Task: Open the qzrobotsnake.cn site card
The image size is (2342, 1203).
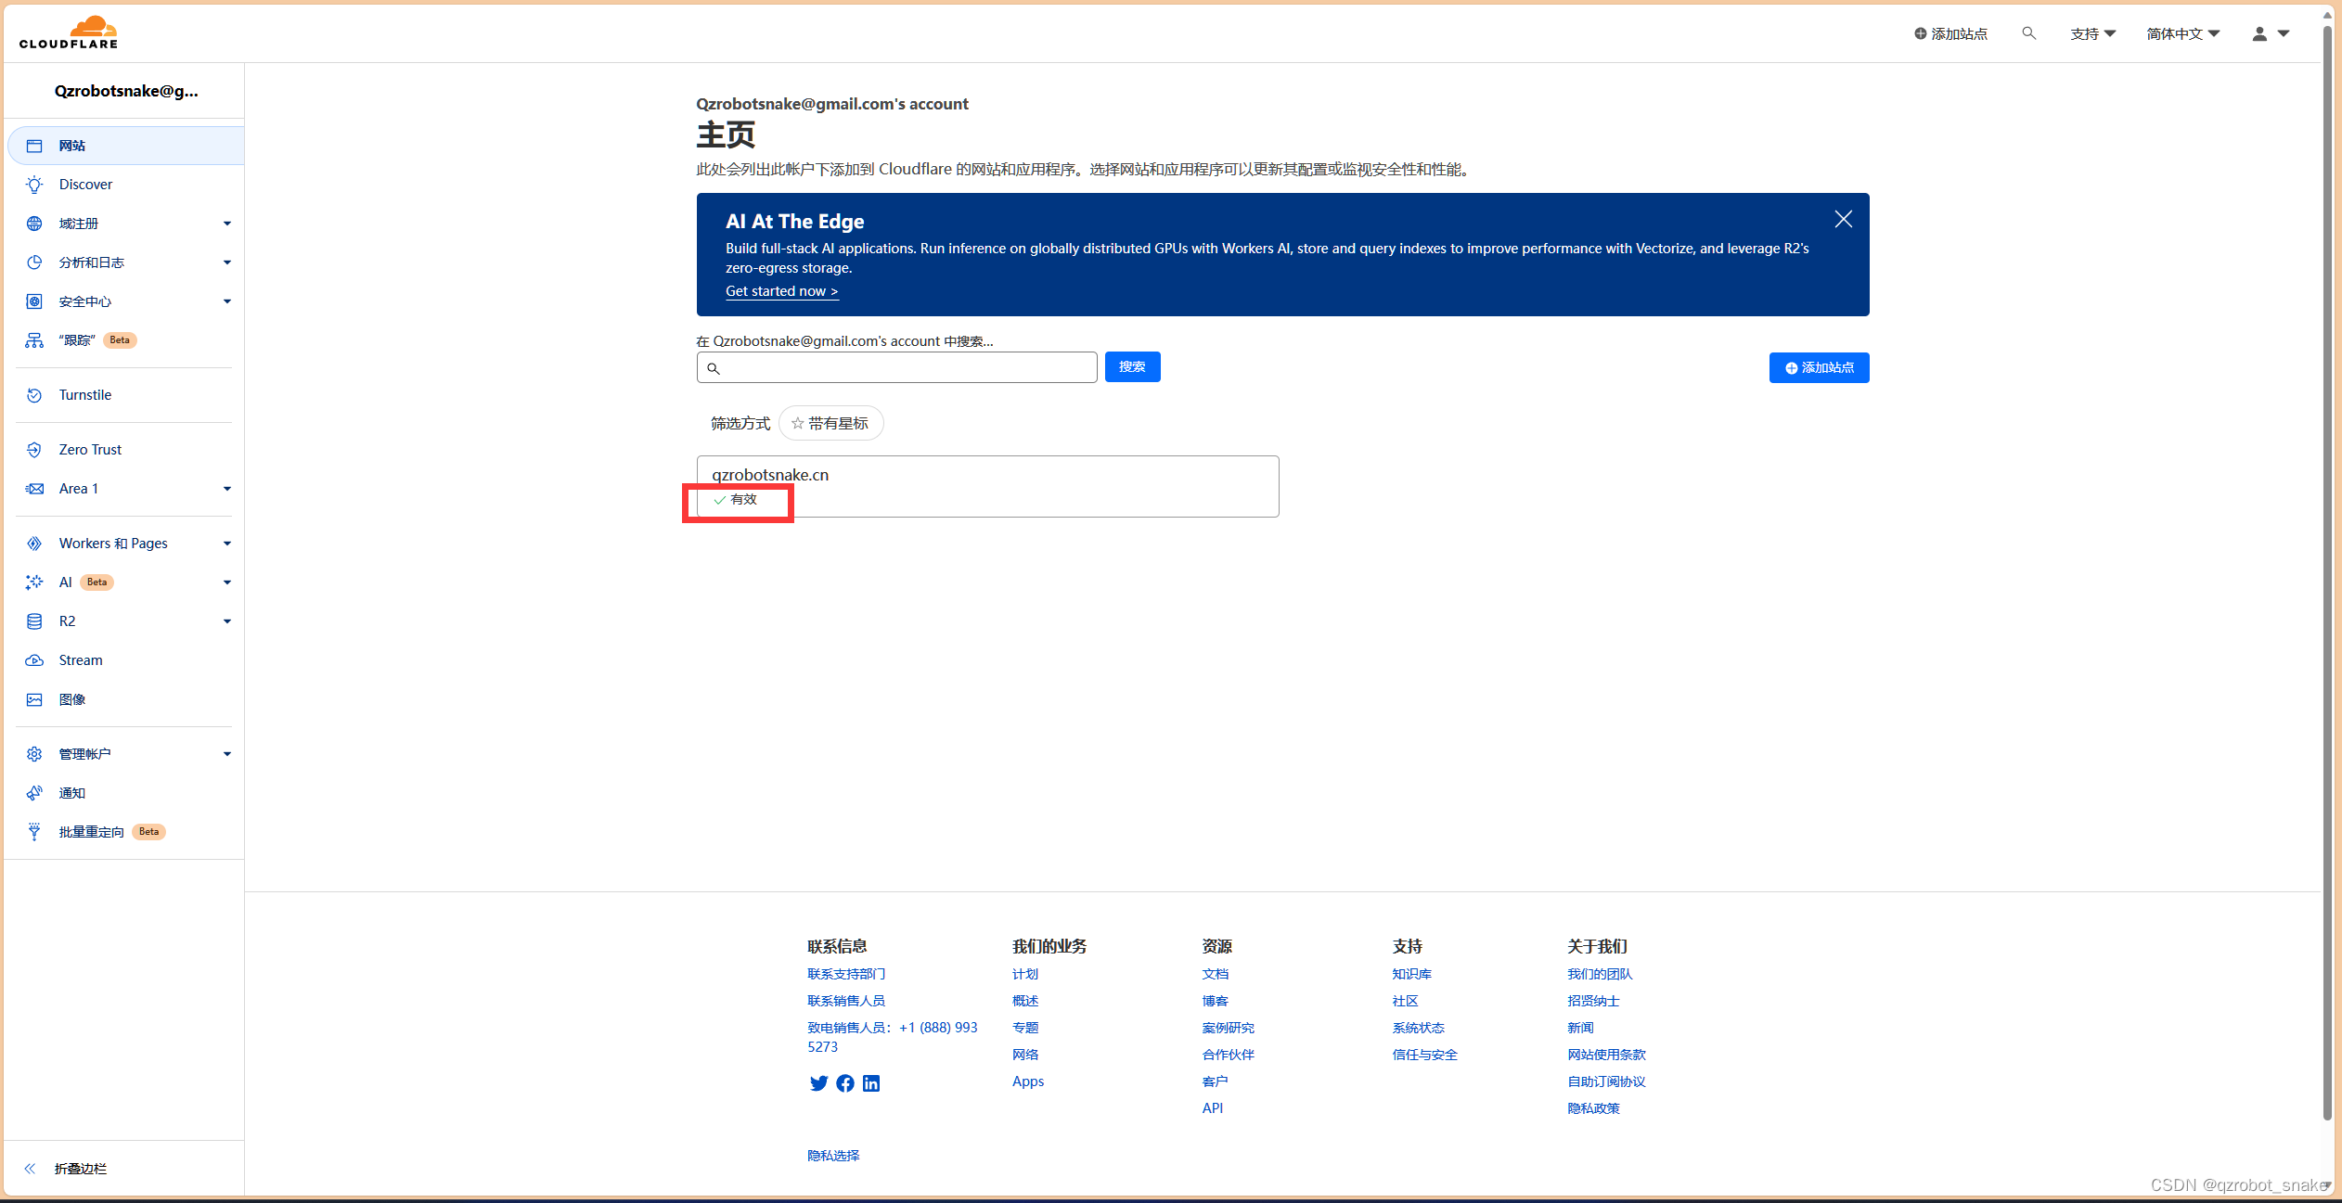Action: tap(987, 486)
